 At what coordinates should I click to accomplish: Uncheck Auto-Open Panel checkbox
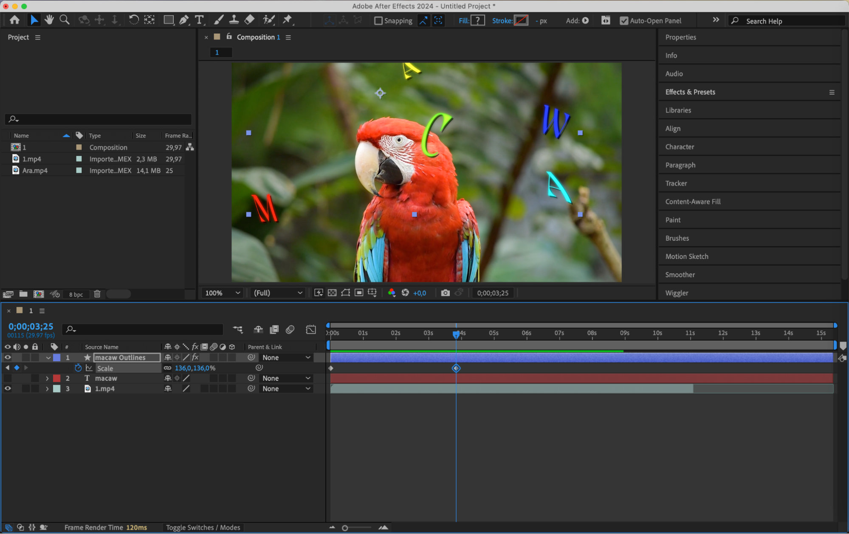coord(623,21)
